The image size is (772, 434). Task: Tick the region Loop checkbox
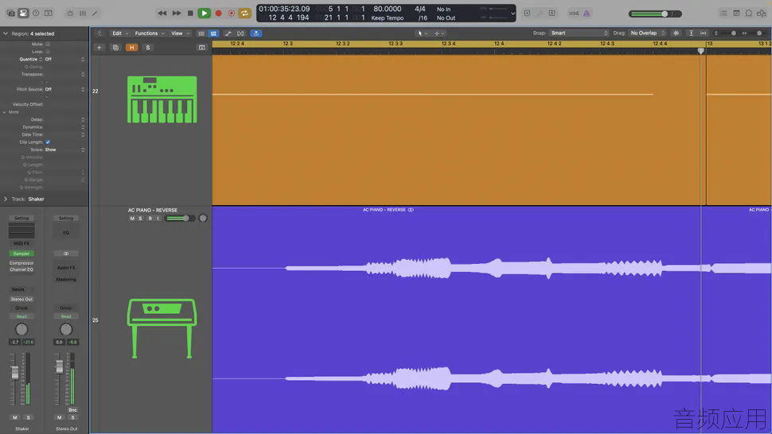(48, 52)
